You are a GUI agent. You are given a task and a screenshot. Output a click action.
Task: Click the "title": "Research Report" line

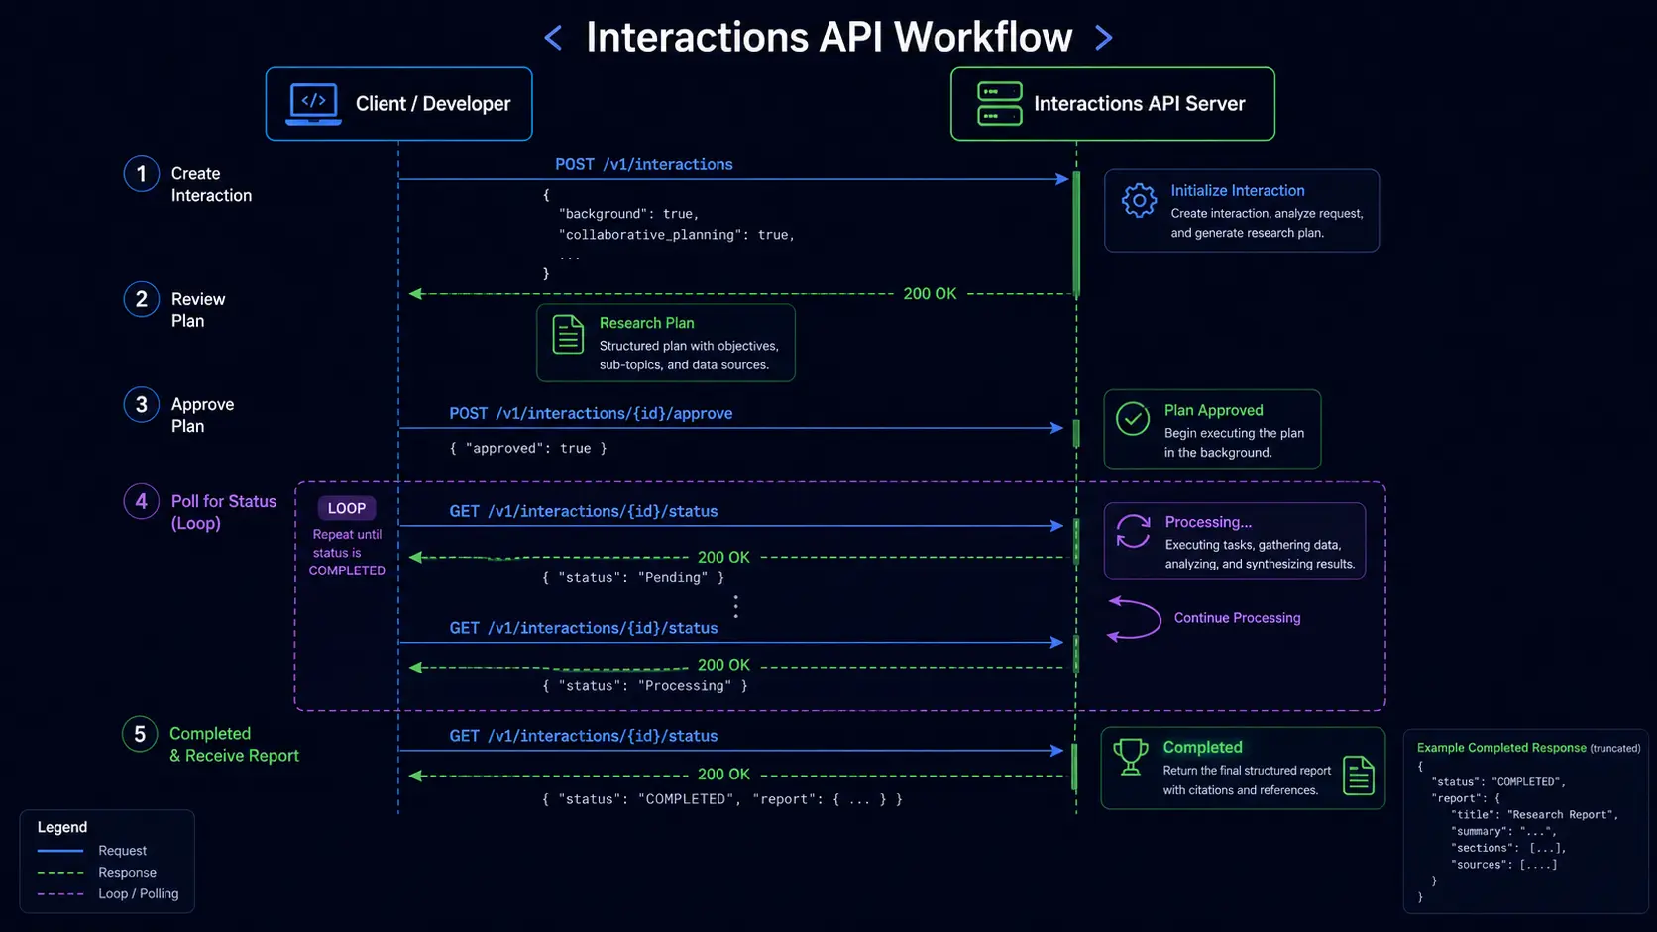(x=1534, y=815)
